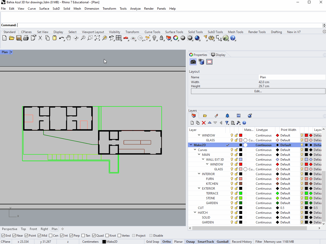Collapse the Make2D layer tree
Screen dimensions: 326x244
(x=191, y=145)
